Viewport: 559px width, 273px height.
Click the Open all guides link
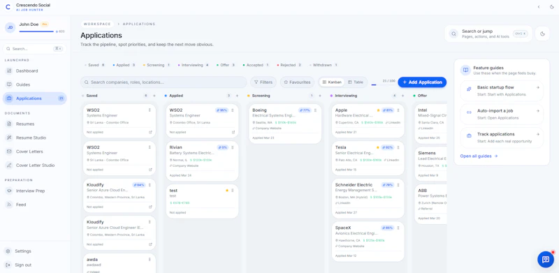(479, 156)
